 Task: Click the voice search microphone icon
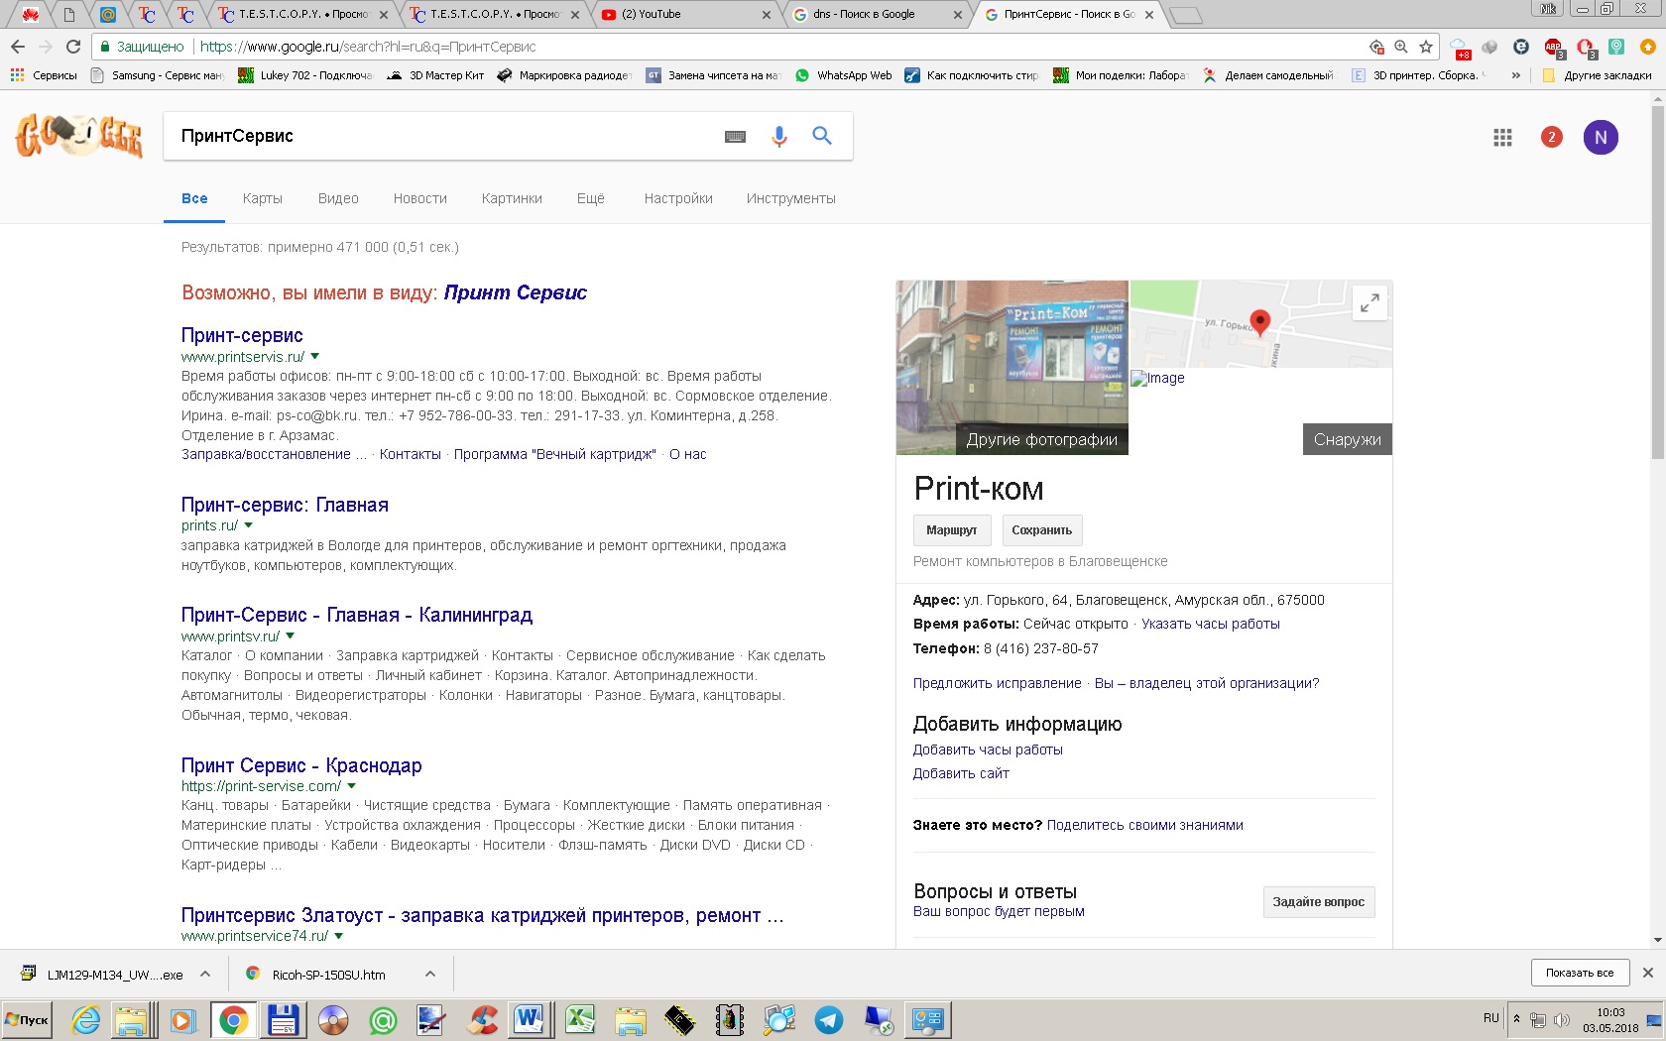coord(779,137)
